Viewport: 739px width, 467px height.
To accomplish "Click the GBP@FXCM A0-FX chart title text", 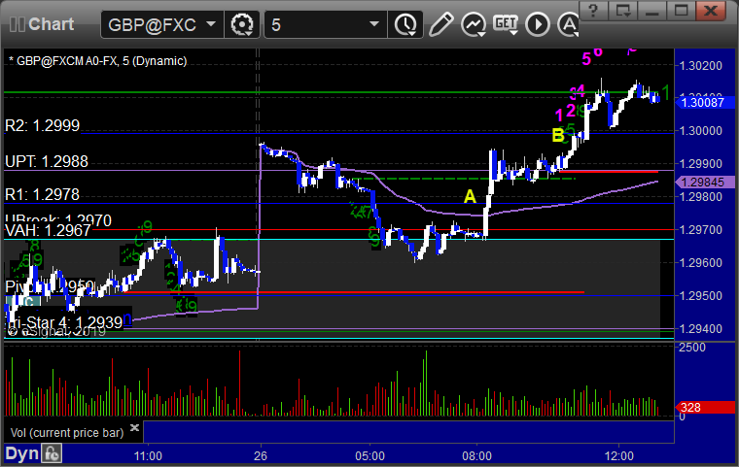I will 97,61.
